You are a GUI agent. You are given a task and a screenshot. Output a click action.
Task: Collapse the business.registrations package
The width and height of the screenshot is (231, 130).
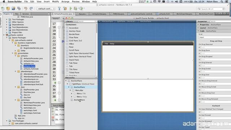tap(13, 43)
